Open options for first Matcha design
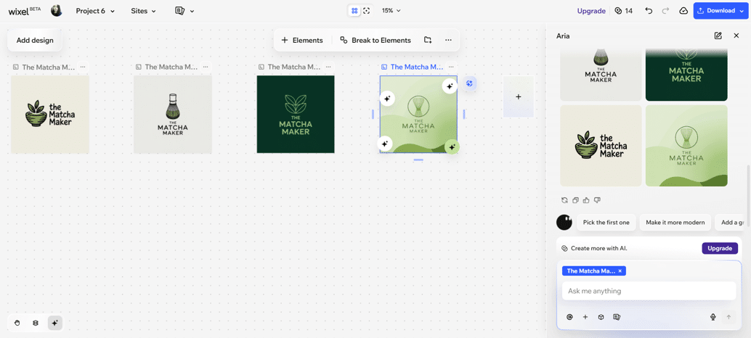 [83, 67]
